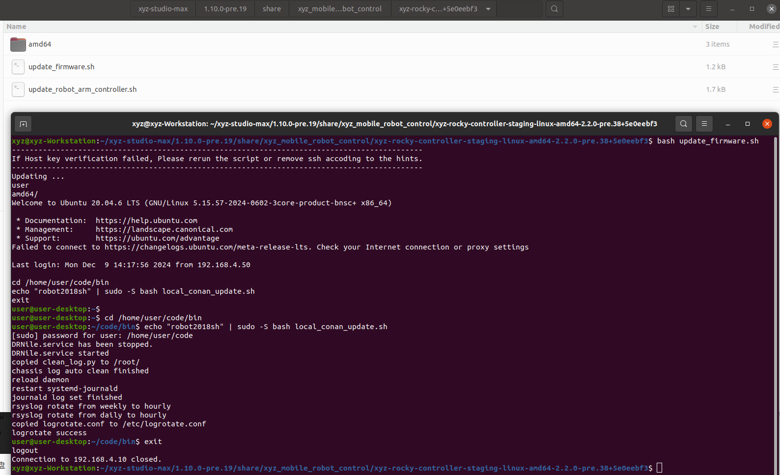Click the 'journald log set finished' line
The image size is (780, 475).
point(67,397)
